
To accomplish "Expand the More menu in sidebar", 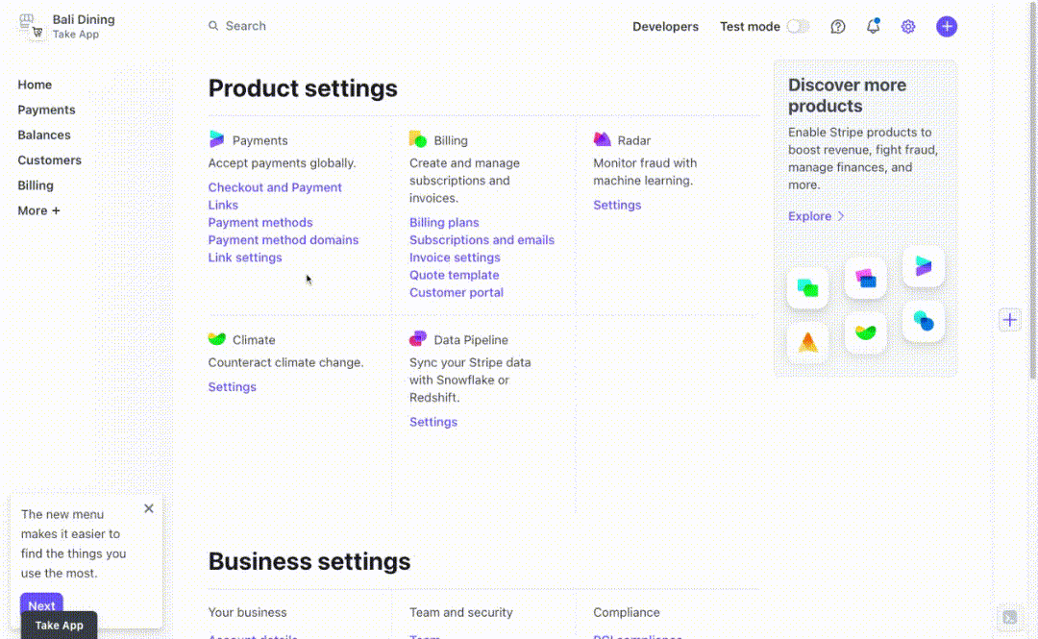I will [38, 210].
